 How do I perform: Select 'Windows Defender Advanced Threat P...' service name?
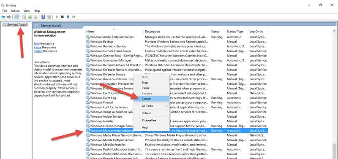(117, 65)
